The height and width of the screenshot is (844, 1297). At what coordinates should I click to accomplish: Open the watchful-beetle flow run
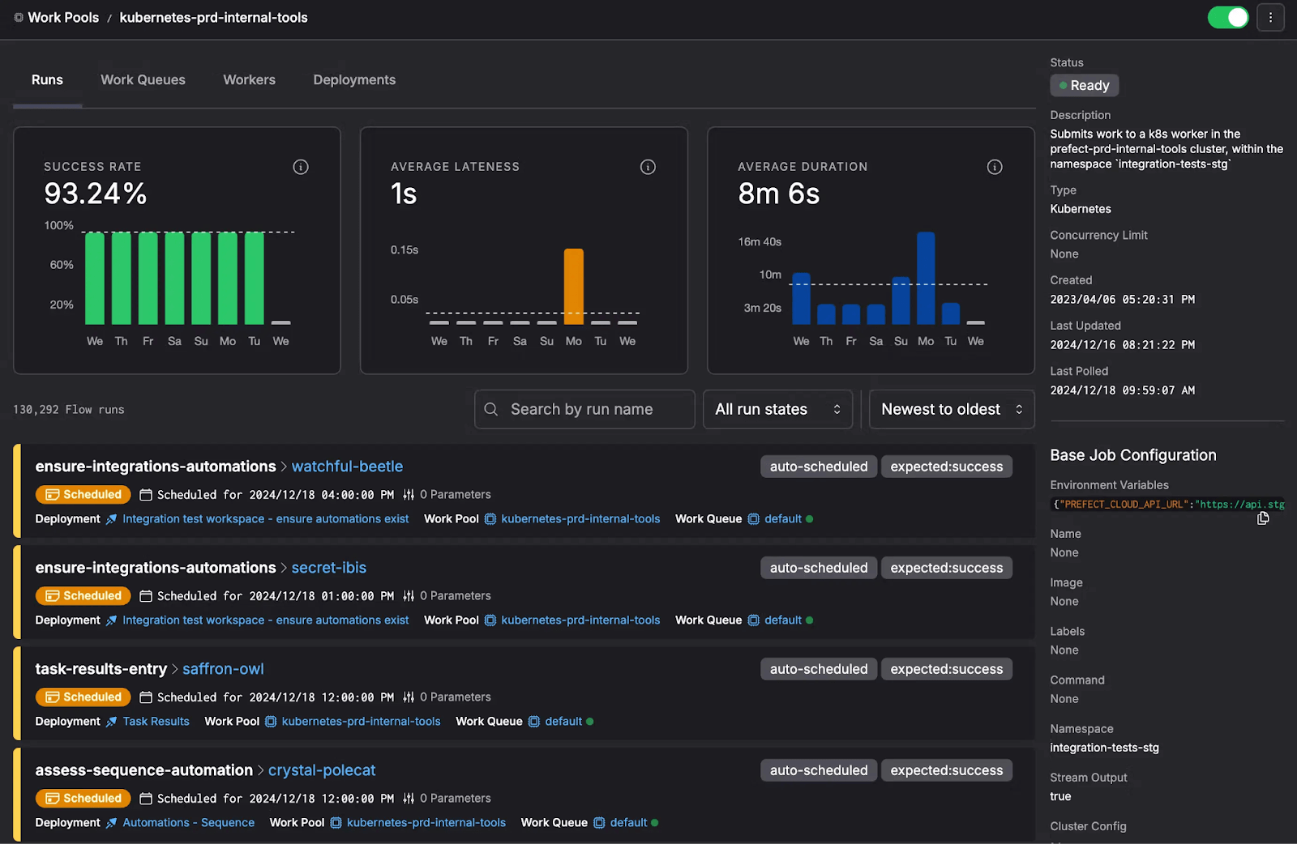pos(347,467)
